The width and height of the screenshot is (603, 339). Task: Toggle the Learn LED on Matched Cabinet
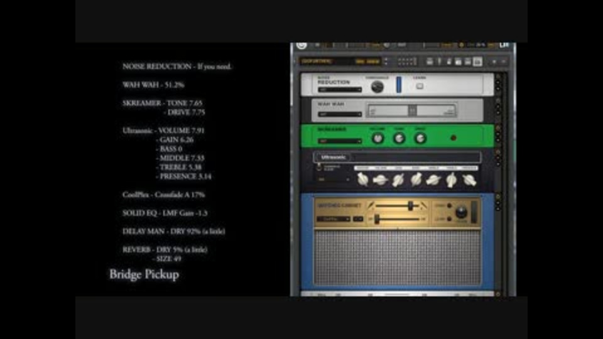click(x=448, y=219)
